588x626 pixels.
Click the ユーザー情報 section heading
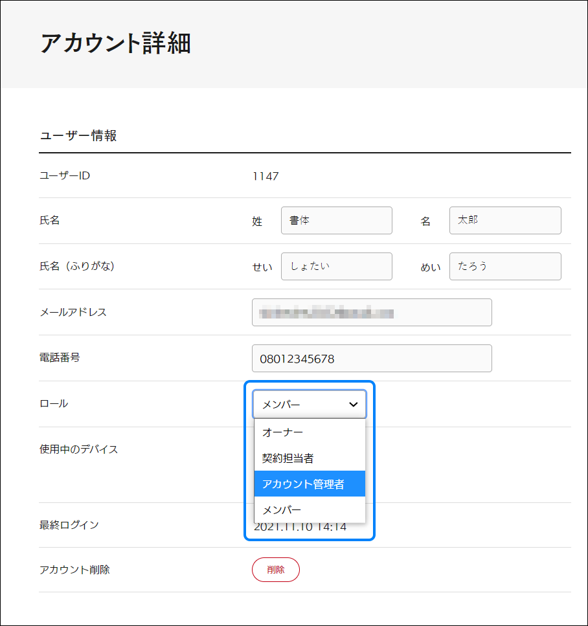pyautogui.click(x=78, y=136)
